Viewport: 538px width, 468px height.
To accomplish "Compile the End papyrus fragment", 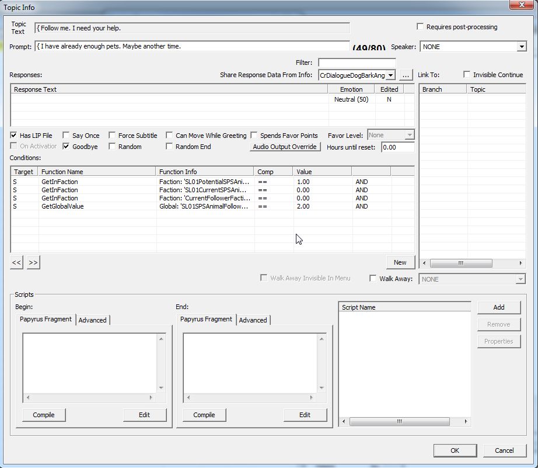I will tap(204, 415).
